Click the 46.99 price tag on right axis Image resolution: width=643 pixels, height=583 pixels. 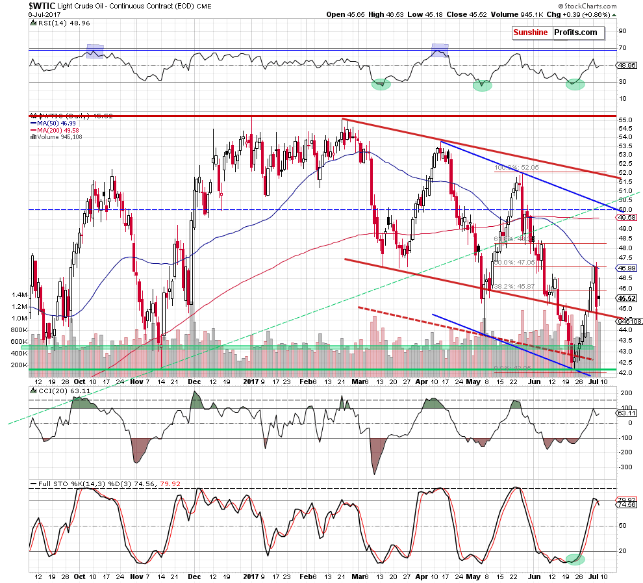pyautogui.click(x=627, y=268)
